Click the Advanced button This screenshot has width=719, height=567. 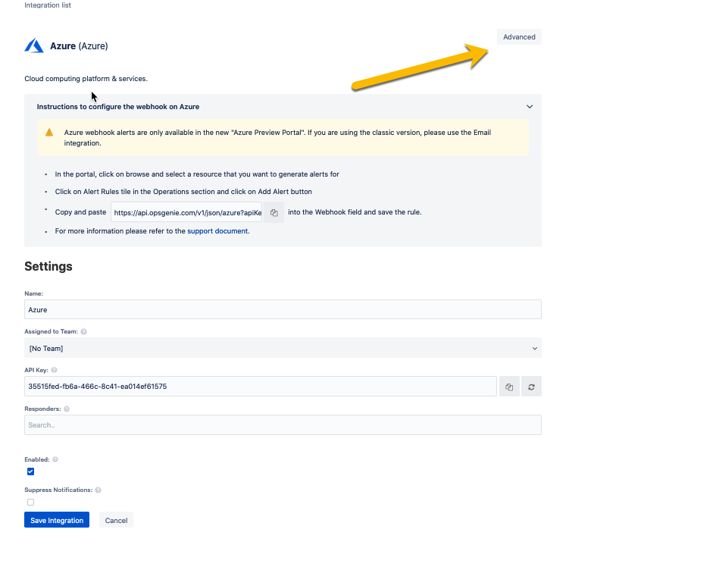coord(519,37)
